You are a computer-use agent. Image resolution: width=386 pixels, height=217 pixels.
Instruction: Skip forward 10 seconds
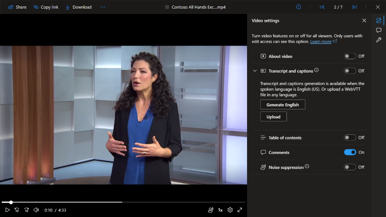tap(26, 210)
